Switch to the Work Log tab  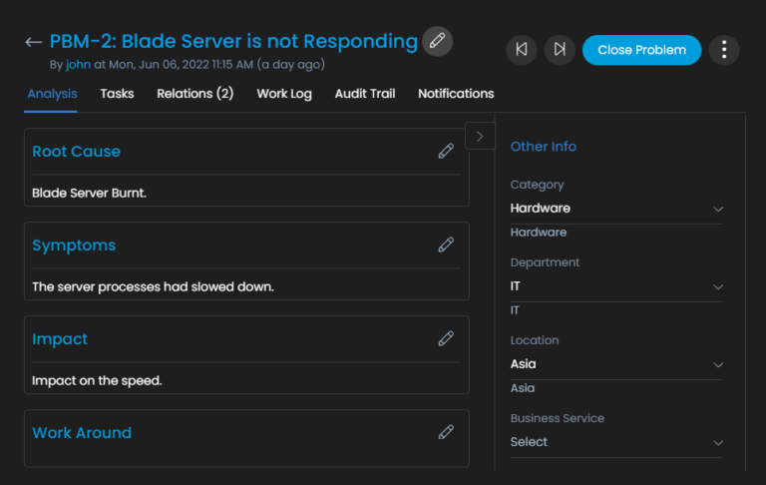[284, 94]
